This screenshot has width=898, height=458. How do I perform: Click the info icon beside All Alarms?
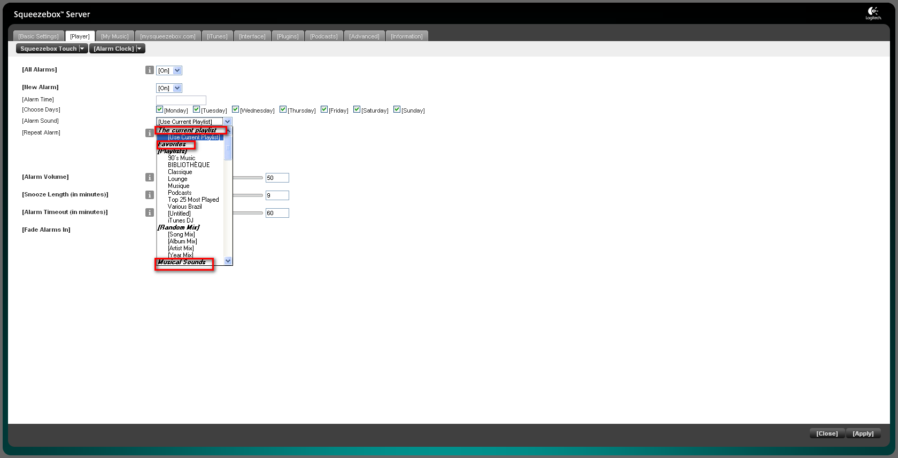point(150,70)
